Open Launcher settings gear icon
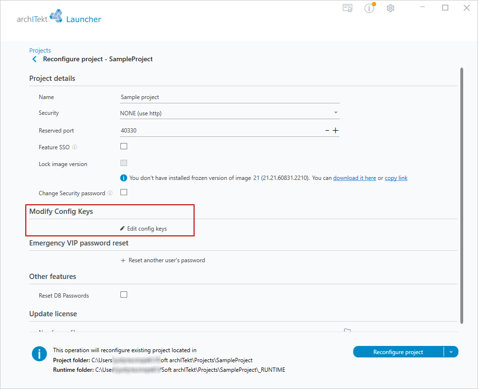Image resolution: width=478 pixels, height=389 pixels. coord(391,8)
